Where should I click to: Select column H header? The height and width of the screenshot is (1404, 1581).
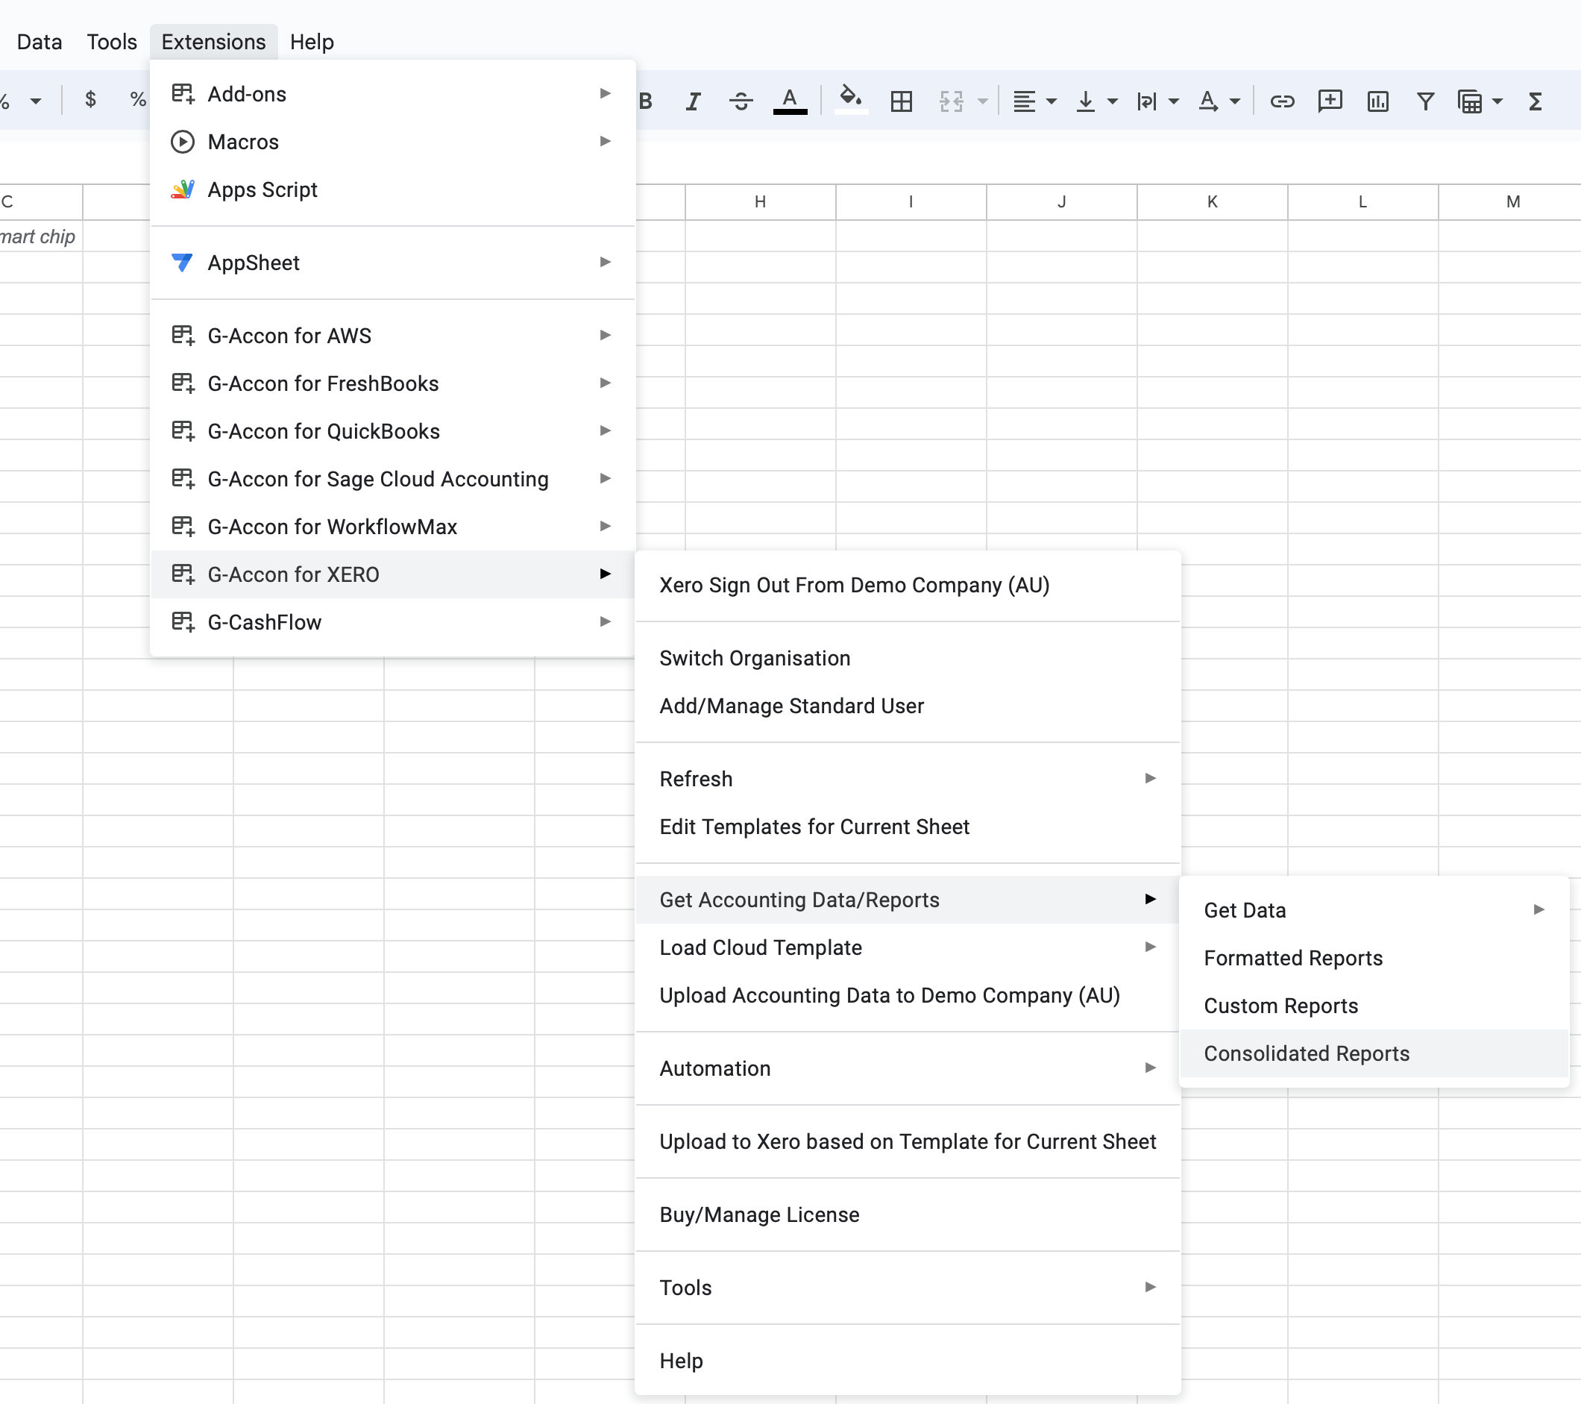point(761,202)
